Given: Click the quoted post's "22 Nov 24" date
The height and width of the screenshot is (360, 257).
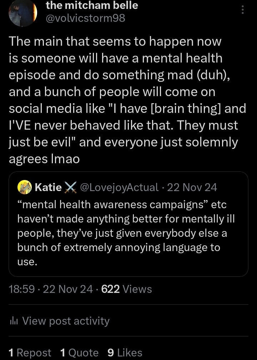Looking at the screenshot, I should (192, 187).
